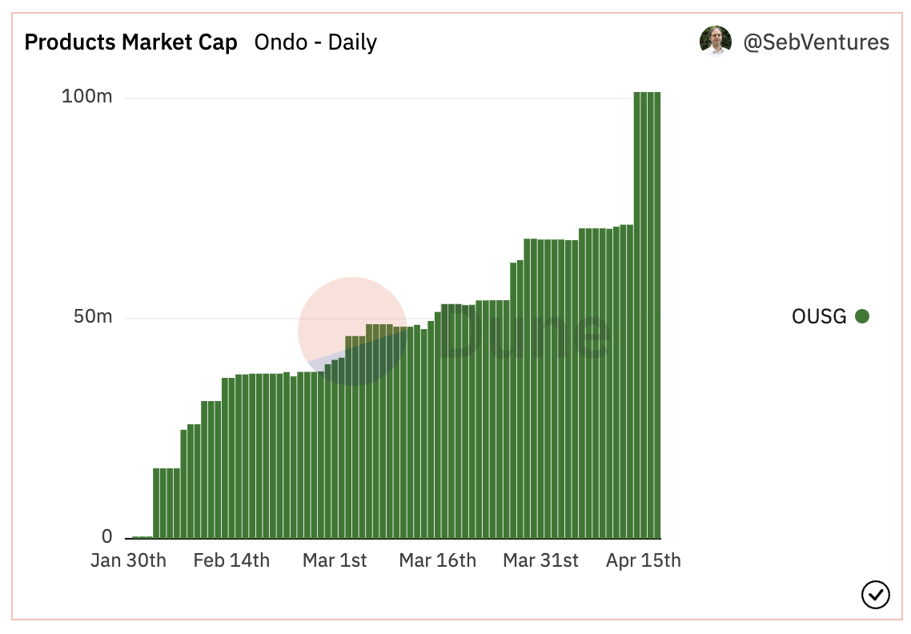Click the green OUSG legend dot
Screen dimensions: 911x634
click(862, 316)
